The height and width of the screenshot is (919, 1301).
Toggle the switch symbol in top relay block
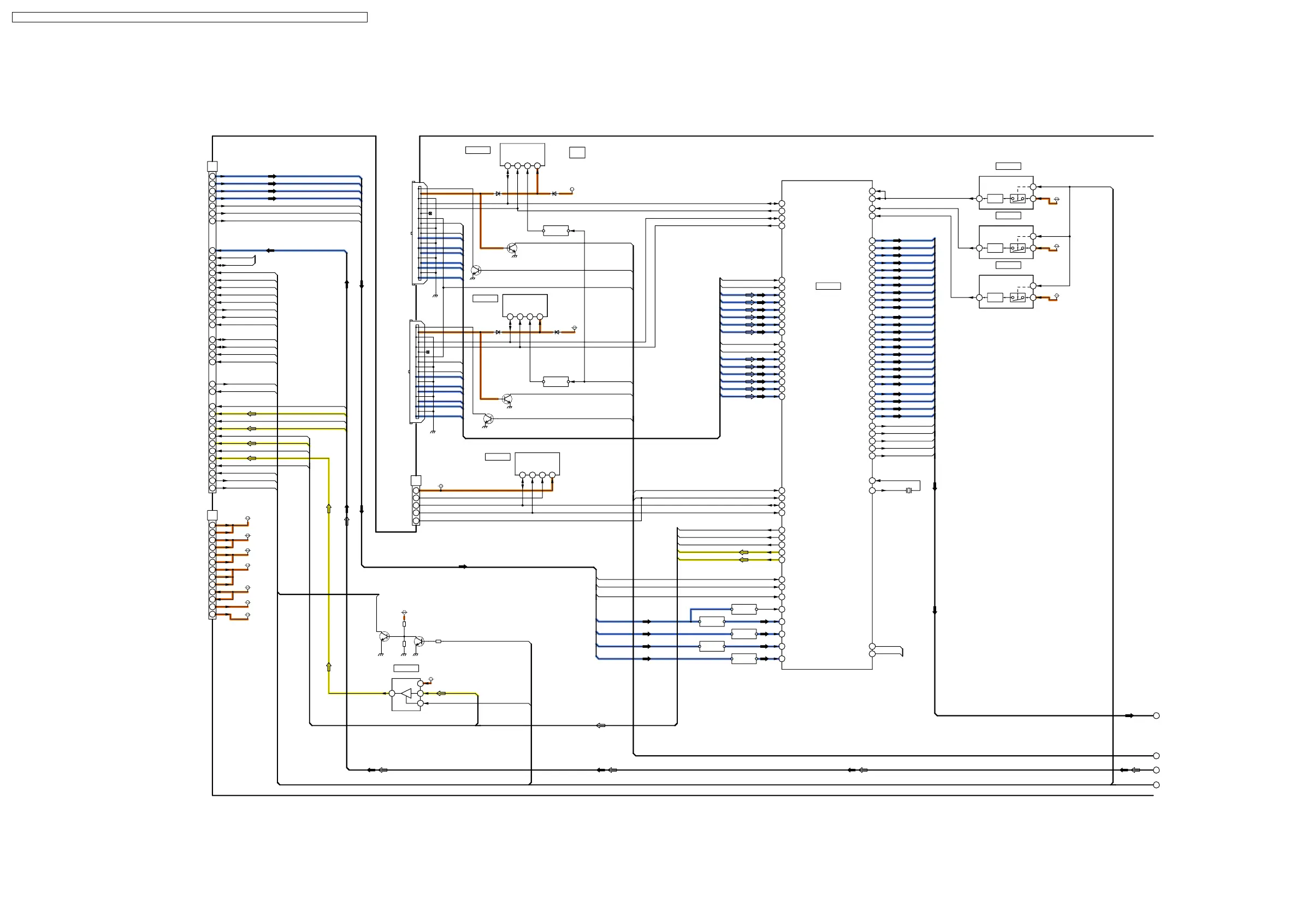tap(1018, 199)
